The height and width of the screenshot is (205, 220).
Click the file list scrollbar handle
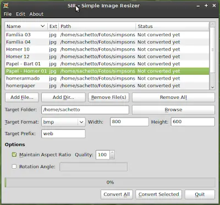coord(212,50)
